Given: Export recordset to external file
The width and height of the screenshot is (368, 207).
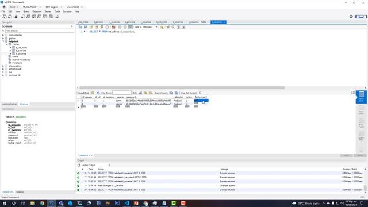Looking at the screenshot, I should pyautogui.click(x=171, y=93).
